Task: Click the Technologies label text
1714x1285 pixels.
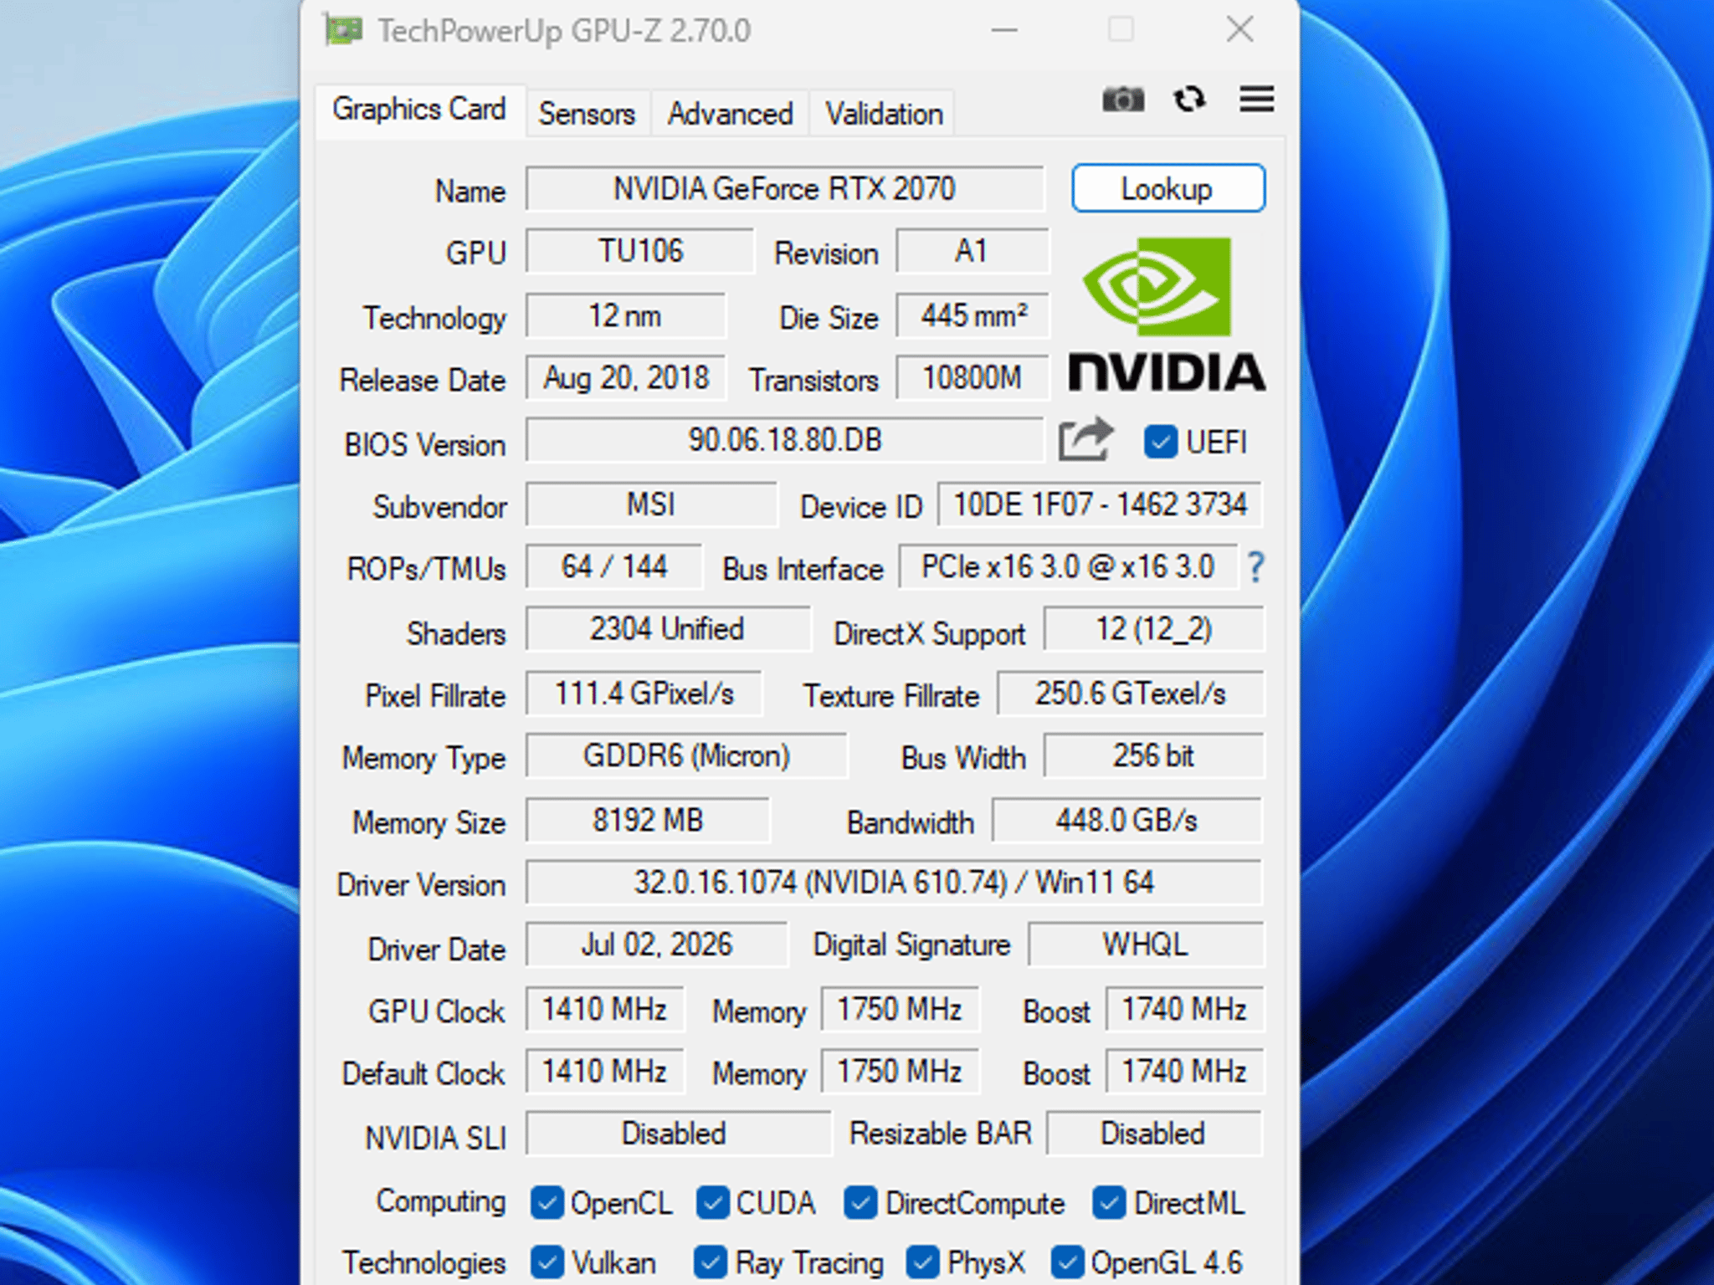Action: [x=424, y=1262]
